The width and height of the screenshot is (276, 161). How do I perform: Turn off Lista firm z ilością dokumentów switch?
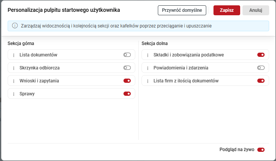261,81
